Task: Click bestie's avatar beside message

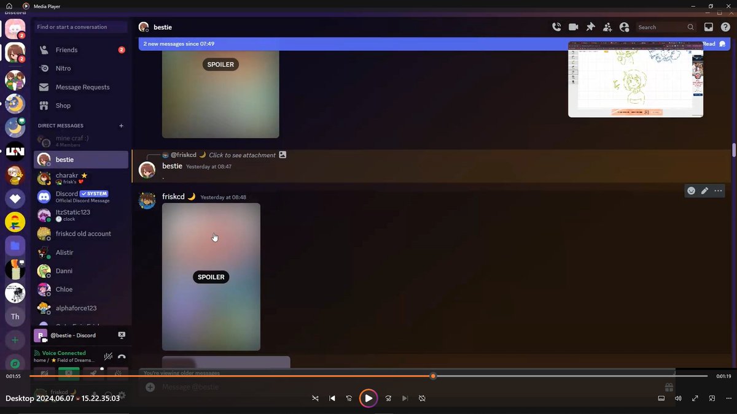Action: tap(147, 170)
